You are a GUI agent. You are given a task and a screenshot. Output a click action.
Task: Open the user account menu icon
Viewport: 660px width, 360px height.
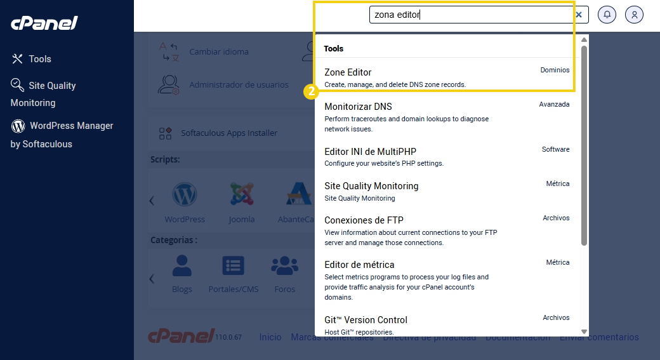(635, 15)
